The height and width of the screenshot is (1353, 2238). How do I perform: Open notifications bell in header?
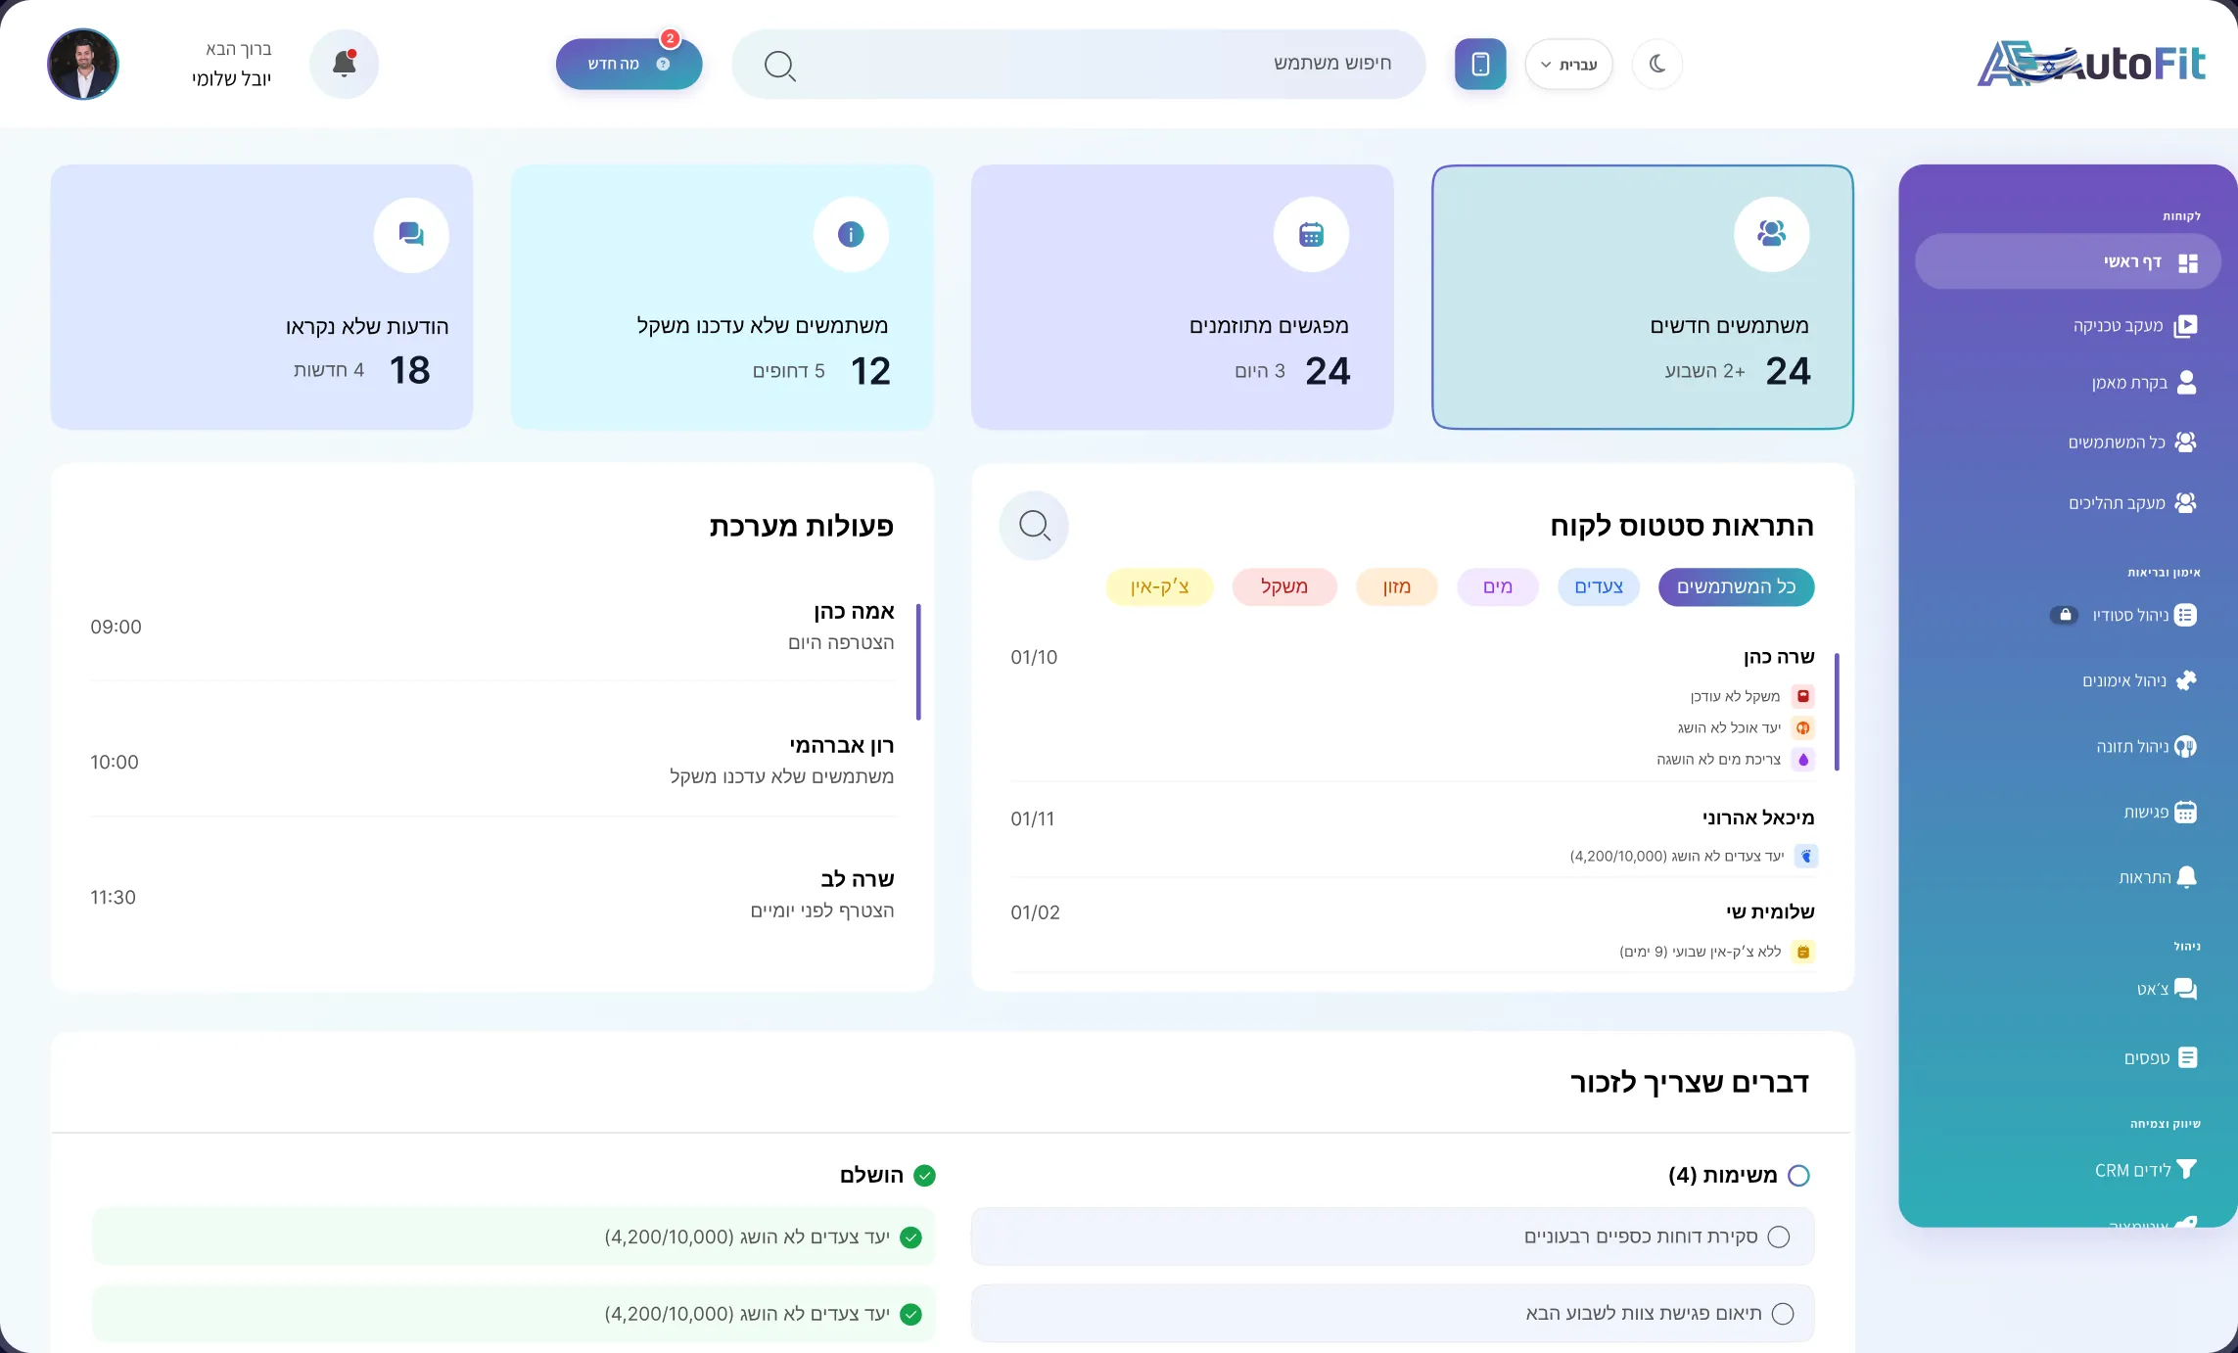(x=344, y=64)
